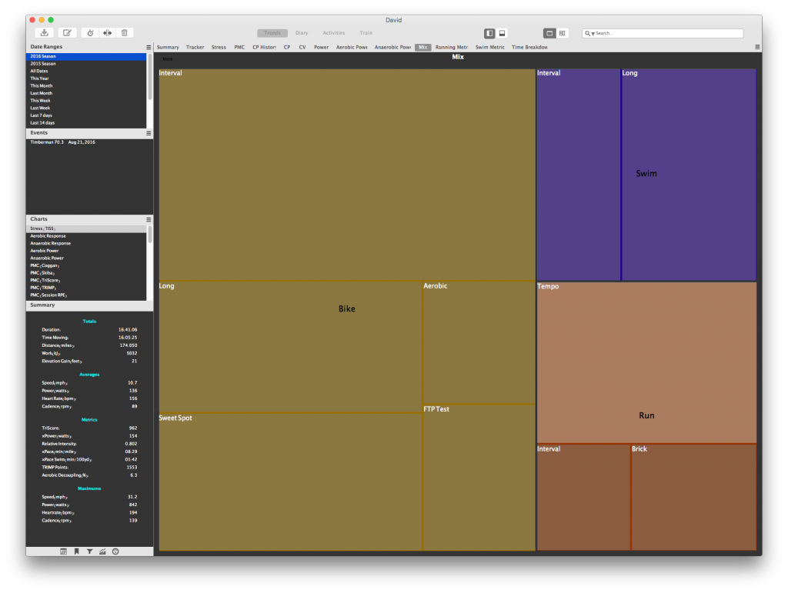Screen dimensions: 788x593
Task: Click the trash/delete icon in the toolbar
Action: pyautogui.click(x=125, y=33)
